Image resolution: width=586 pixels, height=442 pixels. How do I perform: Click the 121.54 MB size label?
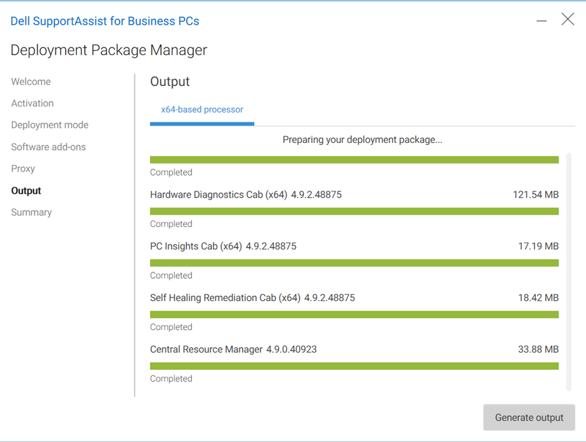538,194
